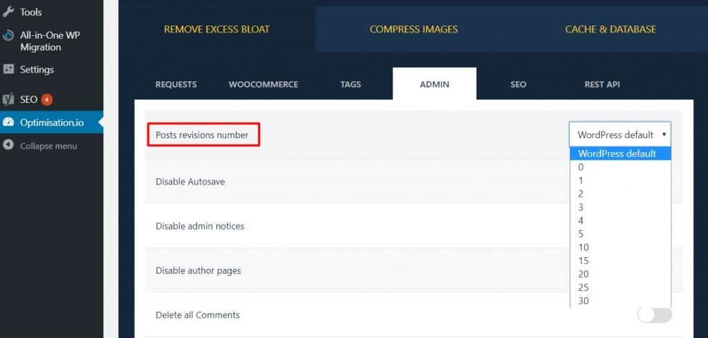Image resolution: width=708 pixels, height=338 pixels.
Task: Switch to the REST API tab
Action: (x=602, y=84)
